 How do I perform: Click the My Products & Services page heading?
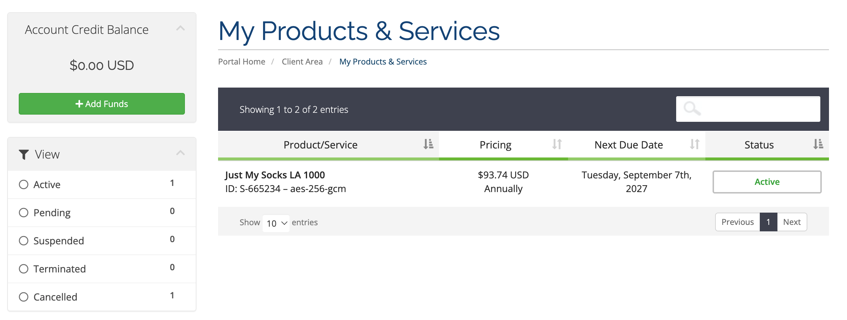[x=359, y=31]
